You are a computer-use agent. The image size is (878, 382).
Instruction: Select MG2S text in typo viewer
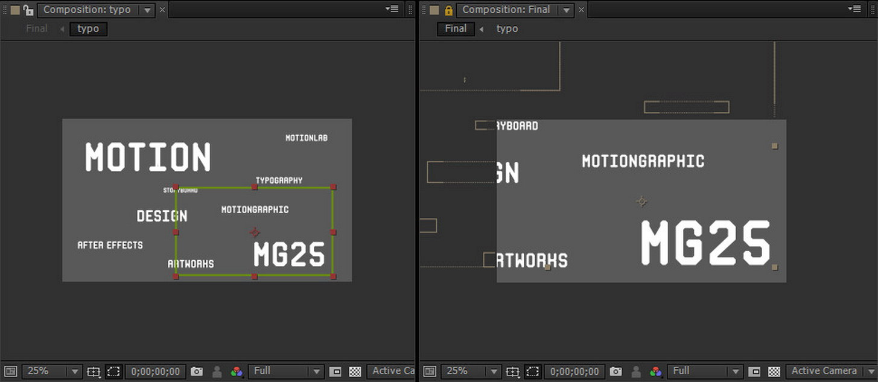point(289,254)
